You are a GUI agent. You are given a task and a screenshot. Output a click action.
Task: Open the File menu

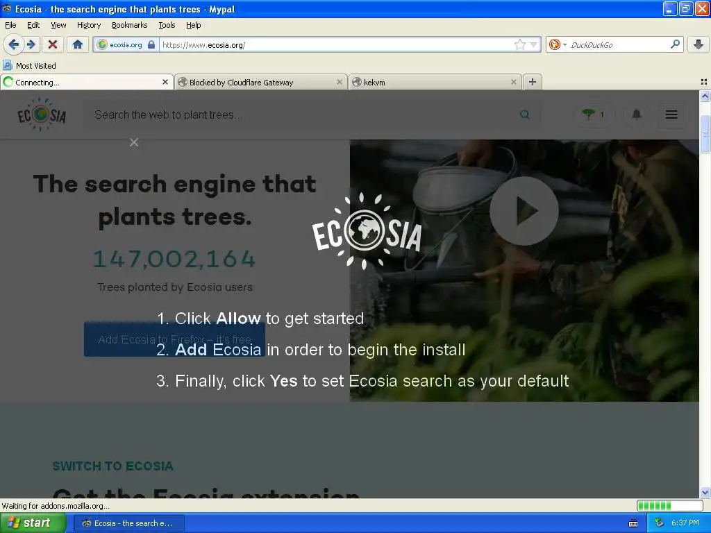tap(10, 25)
